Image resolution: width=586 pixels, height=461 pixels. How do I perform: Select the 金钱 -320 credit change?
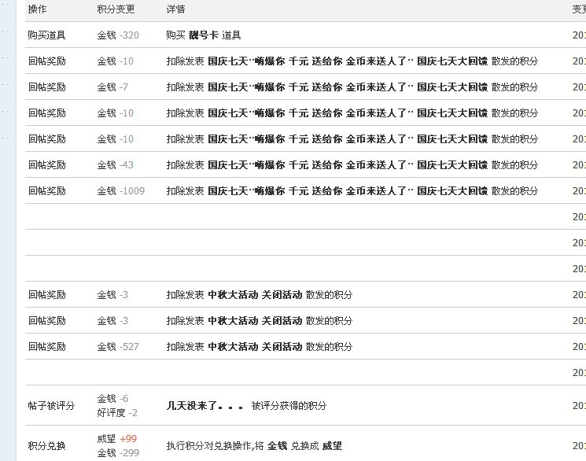[118, 35]
